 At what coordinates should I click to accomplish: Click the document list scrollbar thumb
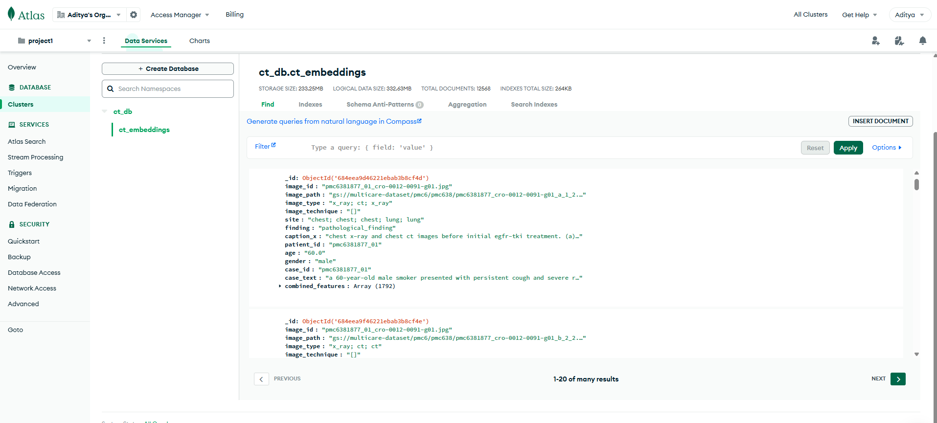point(916,184)
